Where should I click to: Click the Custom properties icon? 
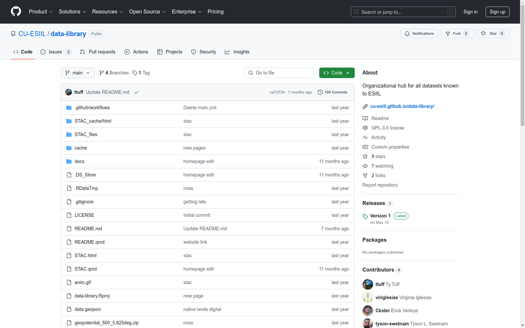click(x=365, y=147)
